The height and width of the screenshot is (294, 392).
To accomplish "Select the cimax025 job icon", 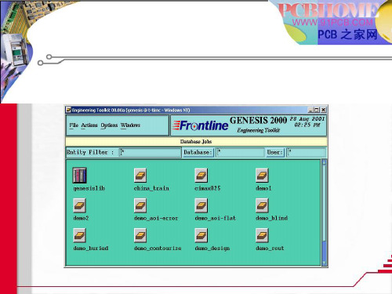I will (x=201, y=175).
